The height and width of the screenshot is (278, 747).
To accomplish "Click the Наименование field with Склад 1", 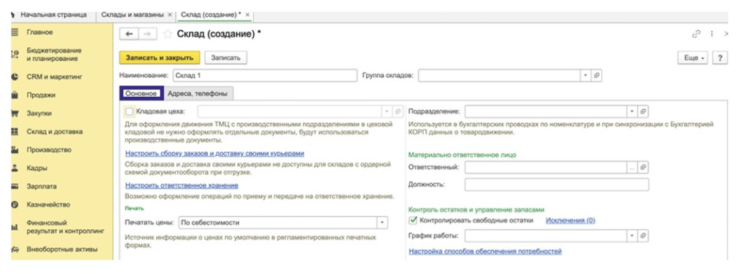I will pyautogui.click(x=264, y=76).
